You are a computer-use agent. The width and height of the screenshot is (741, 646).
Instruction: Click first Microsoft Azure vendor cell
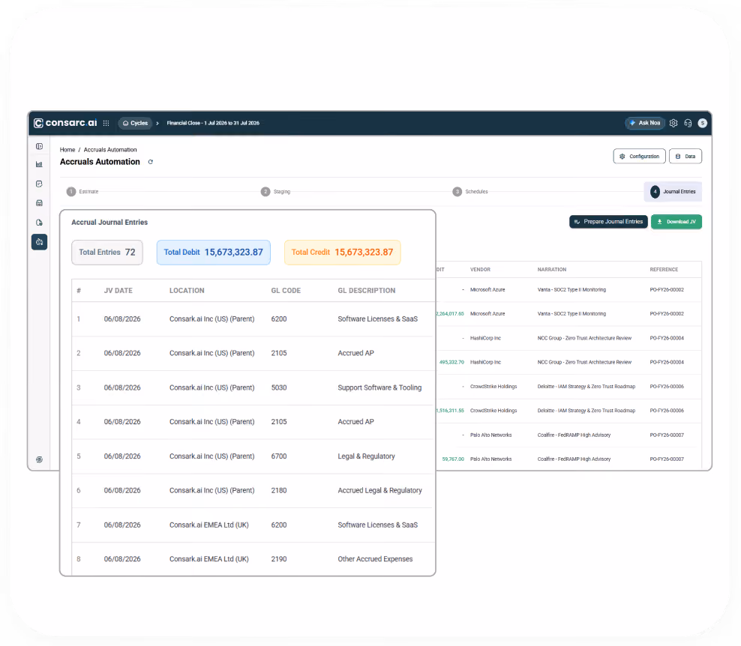pos(487,290)
